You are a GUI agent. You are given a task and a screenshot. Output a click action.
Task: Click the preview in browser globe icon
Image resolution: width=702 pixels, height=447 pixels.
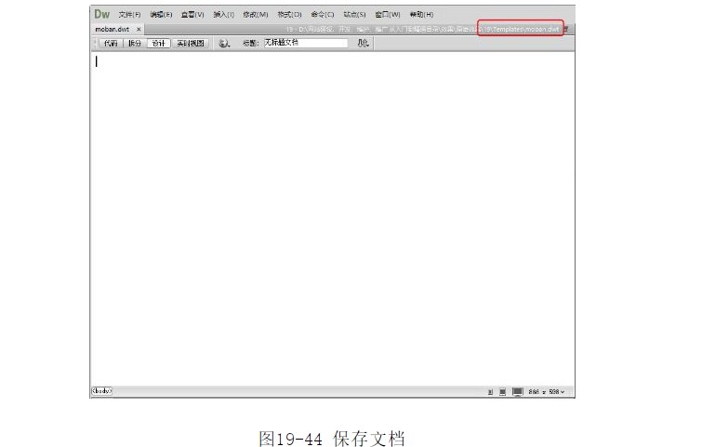223,43
